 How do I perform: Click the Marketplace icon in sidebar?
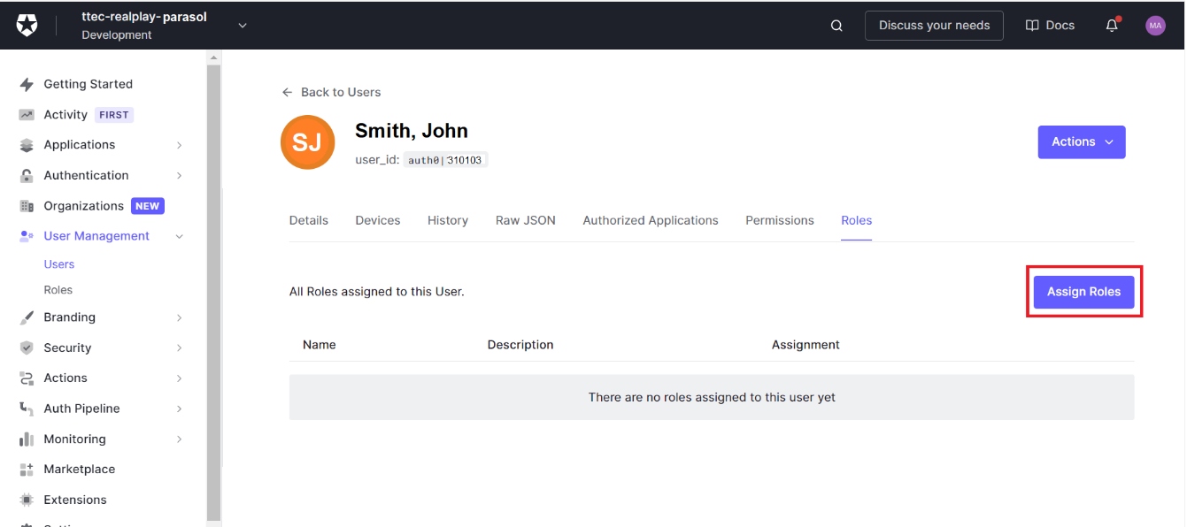coord(27,470)
